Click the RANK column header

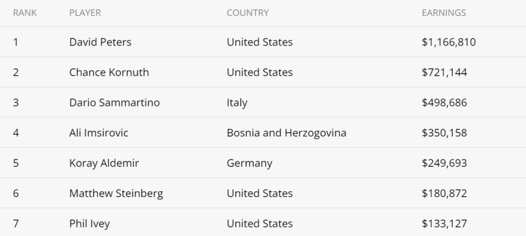pyautogui.click(x=25, y=13)
